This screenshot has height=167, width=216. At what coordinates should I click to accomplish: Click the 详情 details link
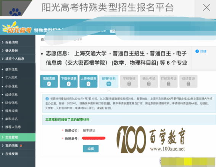(203, 51)
